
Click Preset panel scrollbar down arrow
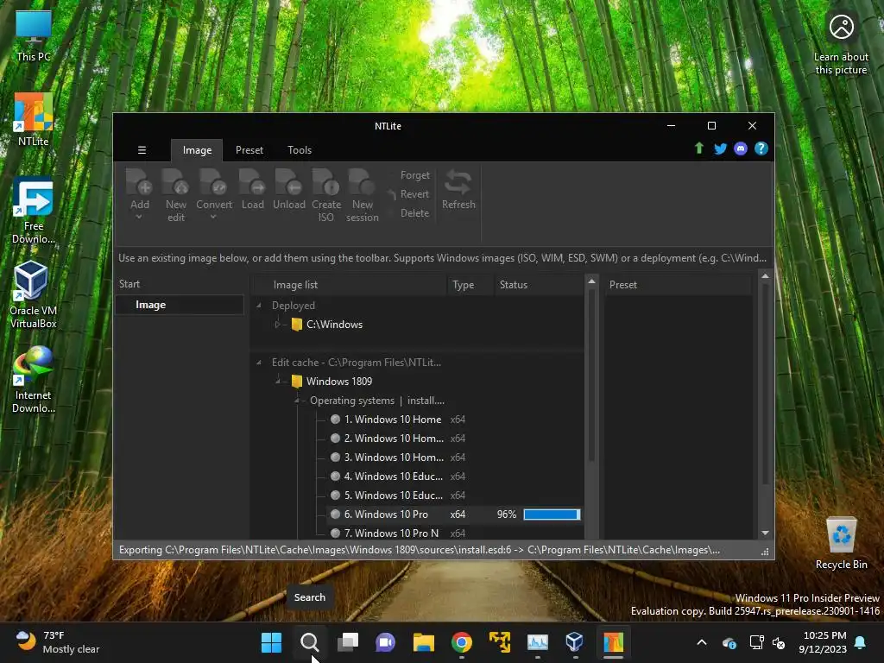(x=765, y=533)
